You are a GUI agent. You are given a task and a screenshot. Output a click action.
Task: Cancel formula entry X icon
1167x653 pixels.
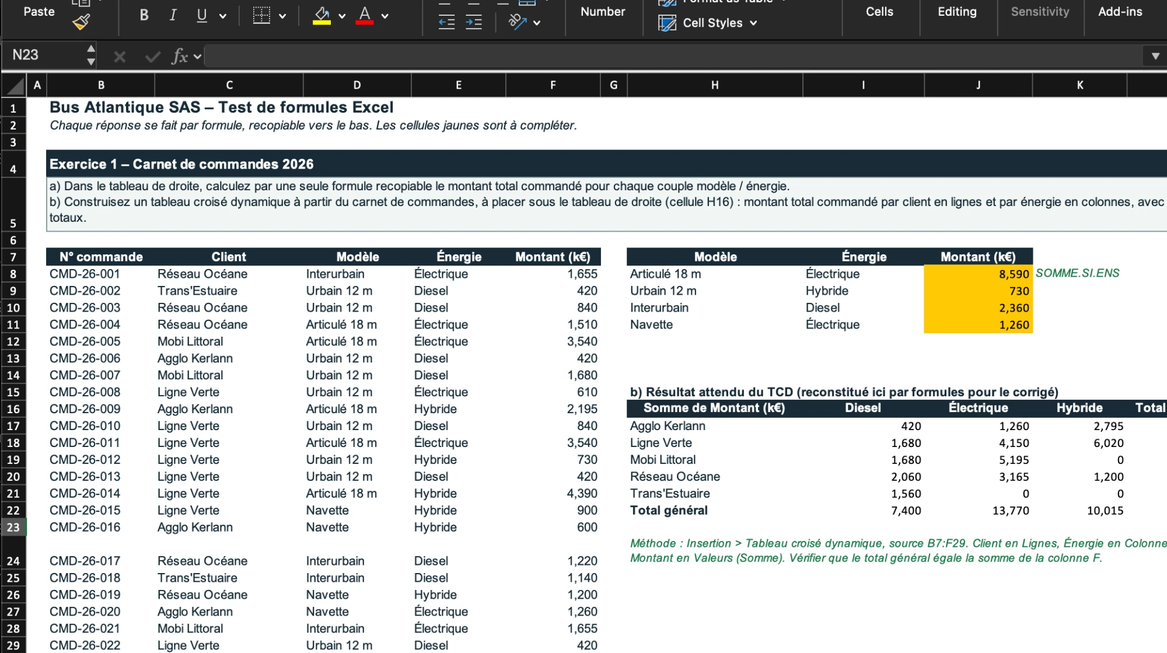(x=120, y=57)
